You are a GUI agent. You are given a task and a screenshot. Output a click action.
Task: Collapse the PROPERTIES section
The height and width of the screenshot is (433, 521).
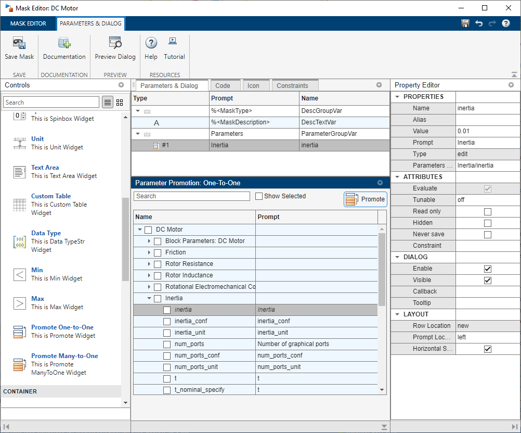click(398, 97)
